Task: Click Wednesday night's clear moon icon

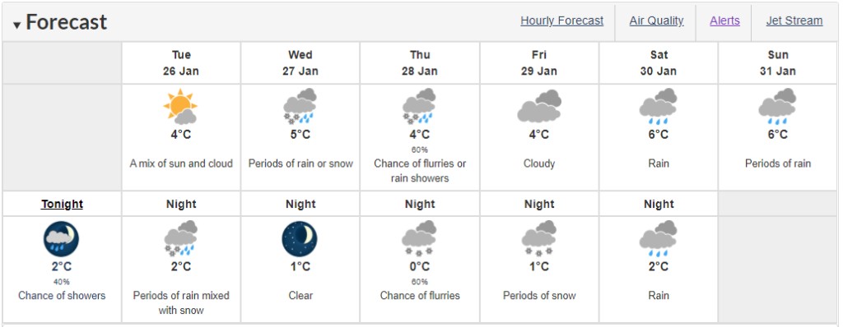Action: [x=300, y=239]
